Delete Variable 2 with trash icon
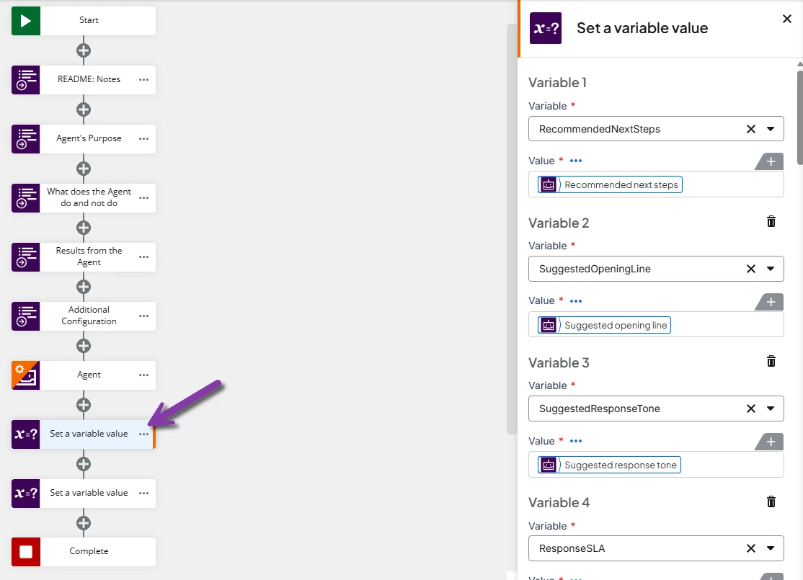 pyautogui.click(x=771, y=222)
